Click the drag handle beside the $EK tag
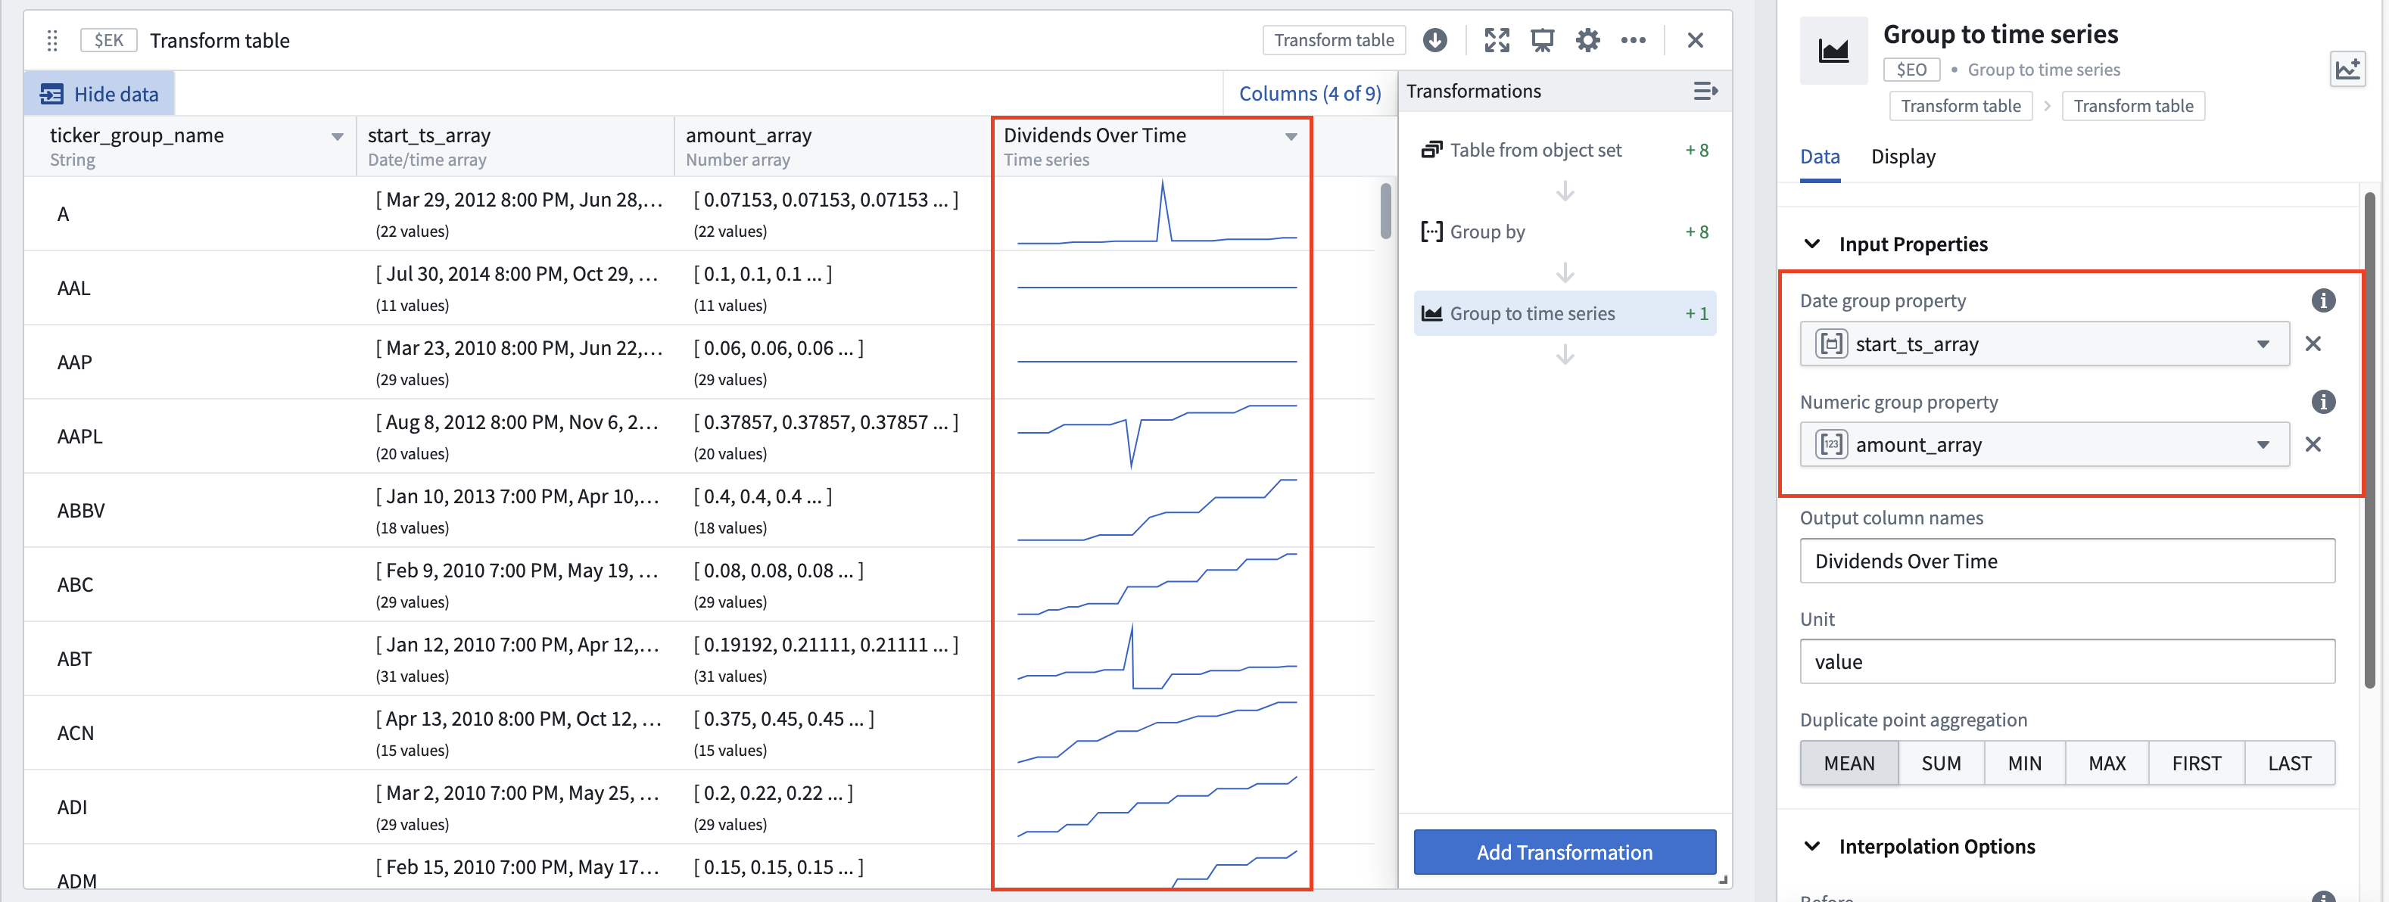Image resolution: width=2389 pixels, height=902 pixels. (52, 40)
